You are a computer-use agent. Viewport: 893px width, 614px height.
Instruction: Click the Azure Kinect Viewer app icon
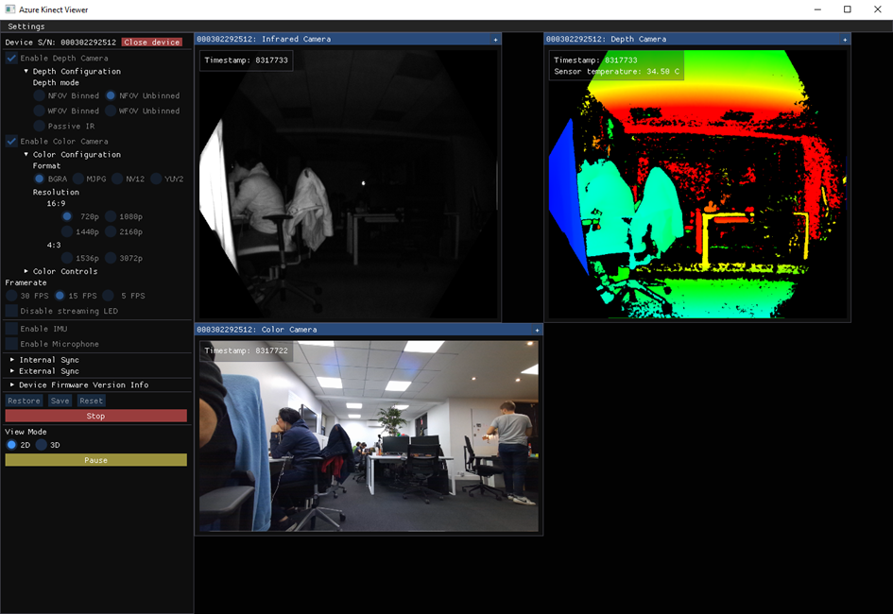(x=10, y=9)
